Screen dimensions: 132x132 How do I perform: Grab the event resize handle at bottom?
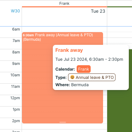pyautogui.click(x=63, y=122)
